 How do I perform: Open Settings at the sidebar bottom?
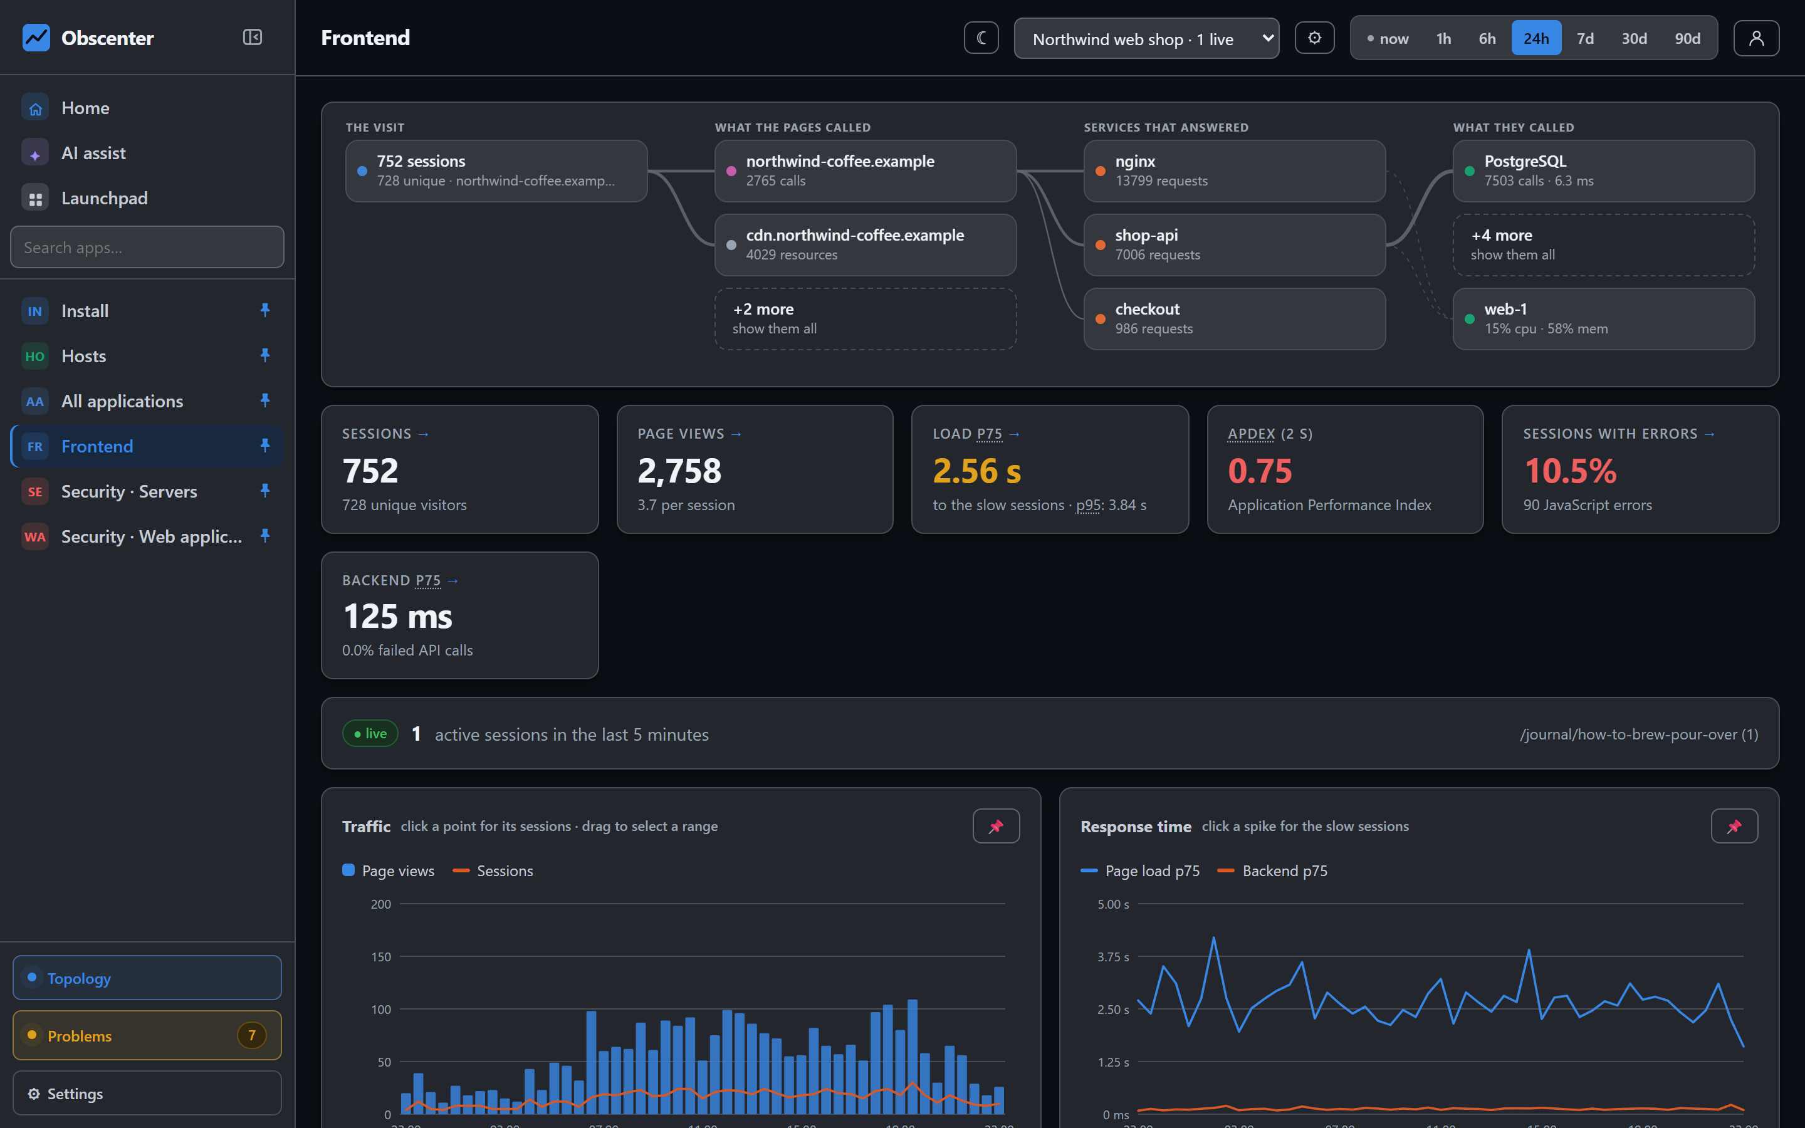pos(148,1094)
